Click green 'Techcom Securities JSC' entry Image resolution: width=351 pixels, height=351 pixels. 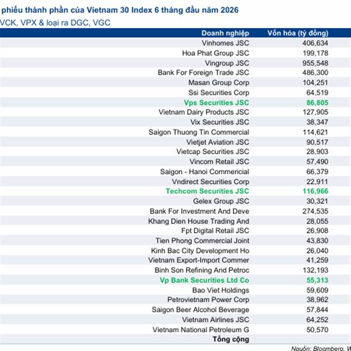(x=207, y=191)
